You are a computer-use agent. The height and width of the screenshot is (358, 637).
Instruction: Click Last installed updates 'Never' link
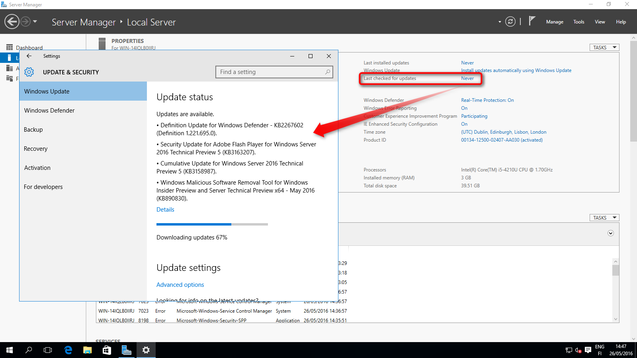point(467,63)
